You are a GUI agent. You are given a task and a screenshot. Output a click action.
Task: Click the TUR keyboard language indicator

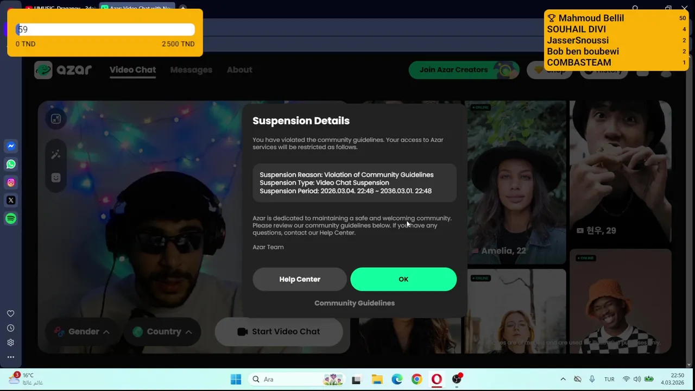click(609, 379)
